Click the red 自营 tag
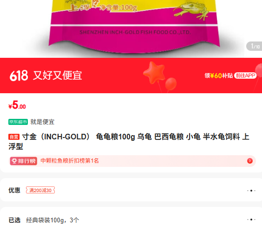The width and height of the screenshot is (262, 227). [x=14, y=137]
